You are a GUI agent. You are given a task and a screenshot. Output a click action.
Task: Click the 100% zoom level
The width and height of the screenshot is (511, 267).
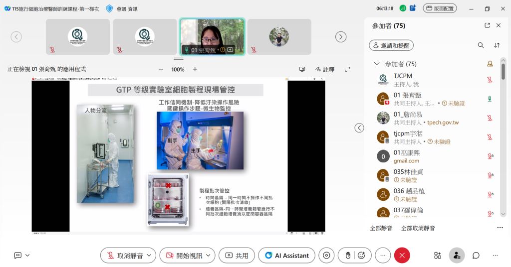(178, 70)
